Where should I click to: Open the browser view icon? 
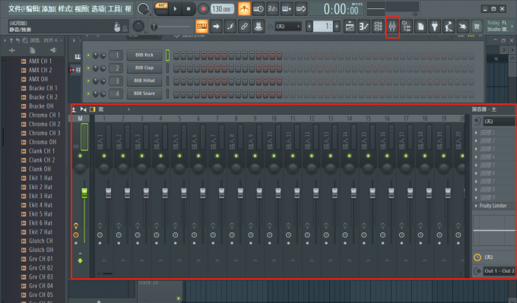click(x=407, y=27)
